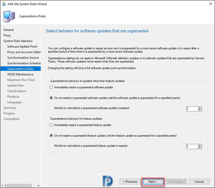
Task: Click the Next button
Action: (x=153, y=182)
